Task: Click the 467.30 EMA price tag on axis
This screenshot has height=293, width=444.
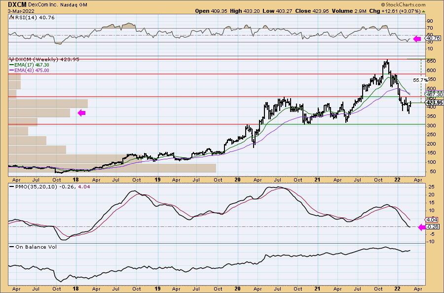Action: tap(434, 94)
